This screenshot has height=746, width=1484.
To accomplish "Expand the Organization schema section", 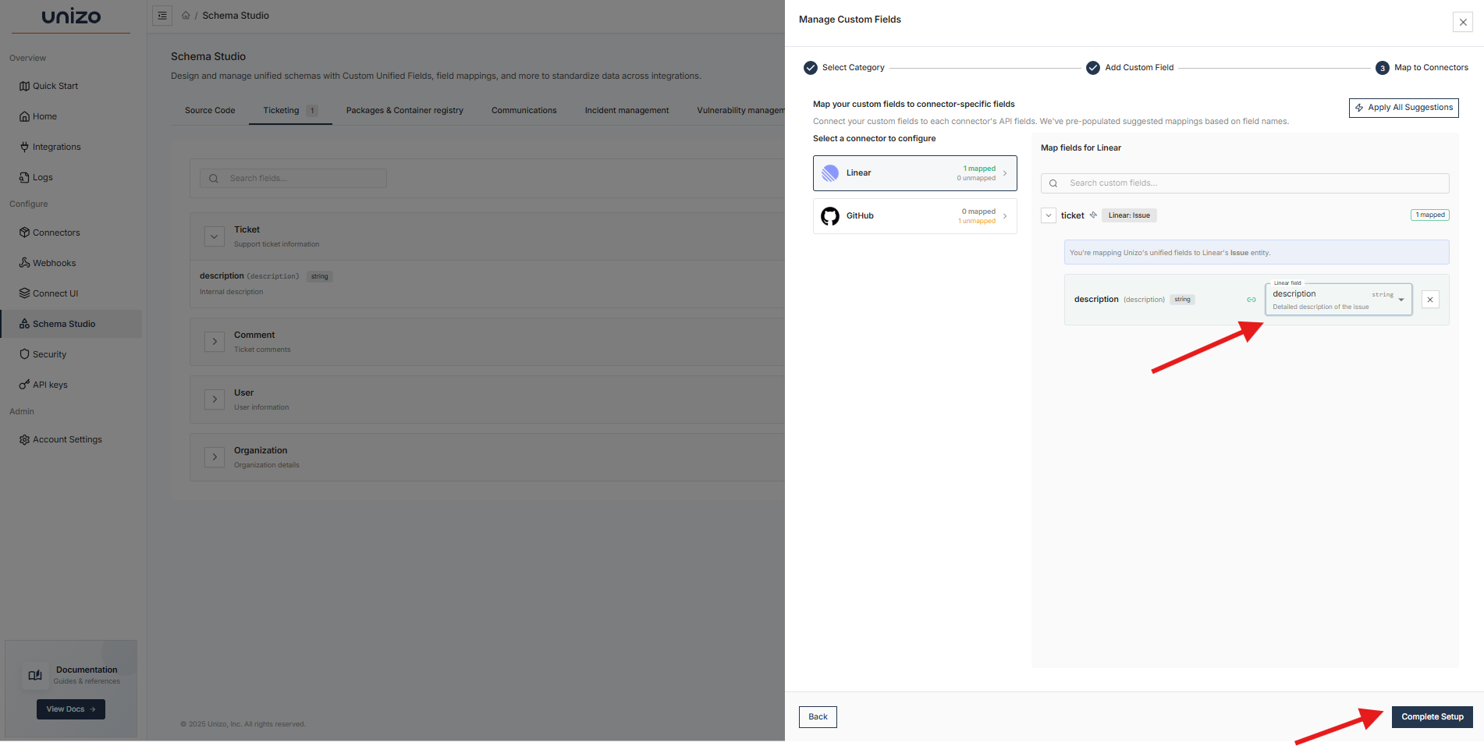I will 215,457.
